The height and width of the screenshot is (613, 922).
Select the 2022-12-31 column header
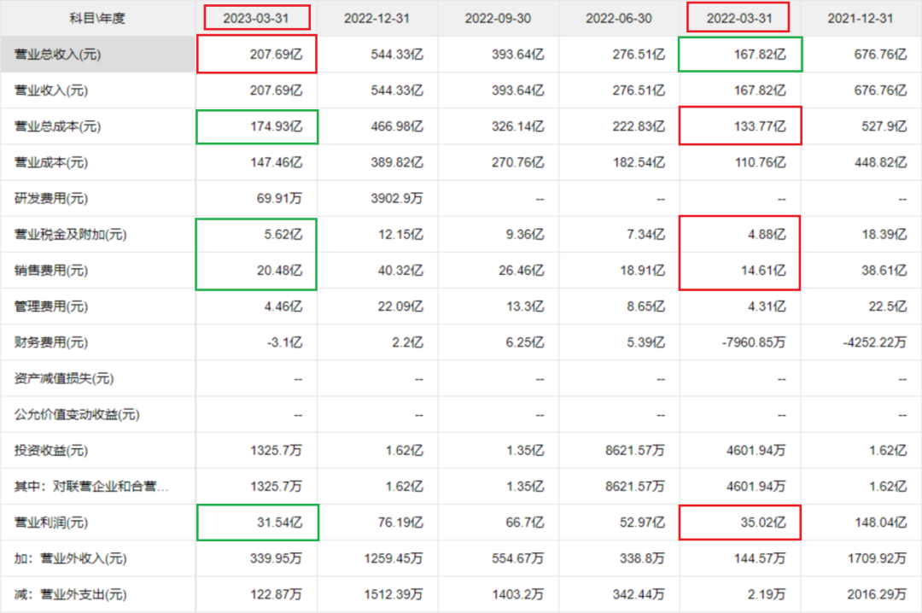coord(377,18)
